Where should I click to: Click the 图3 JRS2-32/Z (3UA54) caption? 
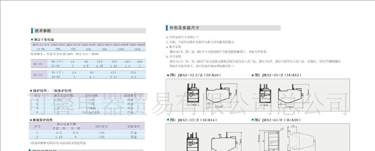click(193, 120)
